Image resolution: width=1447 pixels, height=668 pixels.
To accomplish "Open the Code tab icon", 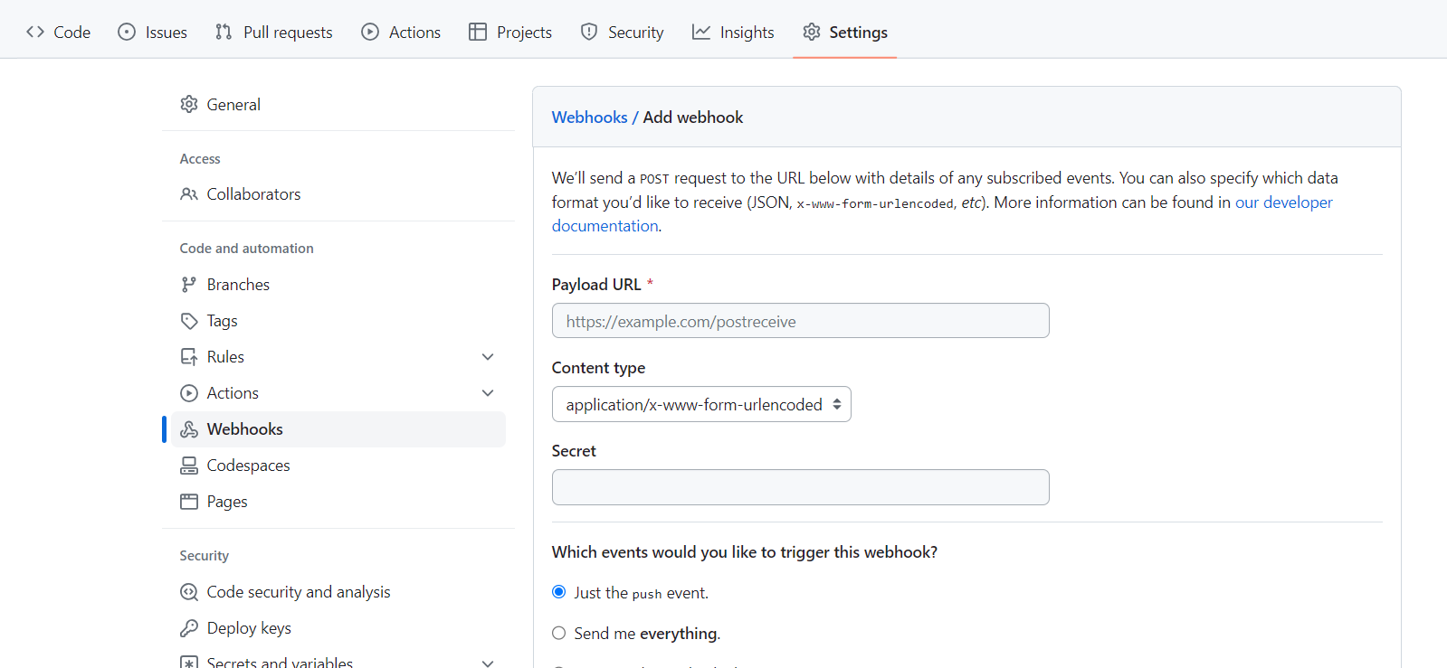I will coord(35,33).
